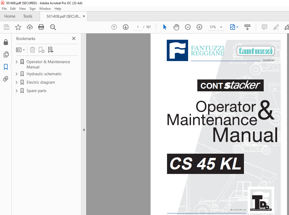Add a comment with speech bubble icon
Screen dimensions: 289x215
[x=264, y=27]
